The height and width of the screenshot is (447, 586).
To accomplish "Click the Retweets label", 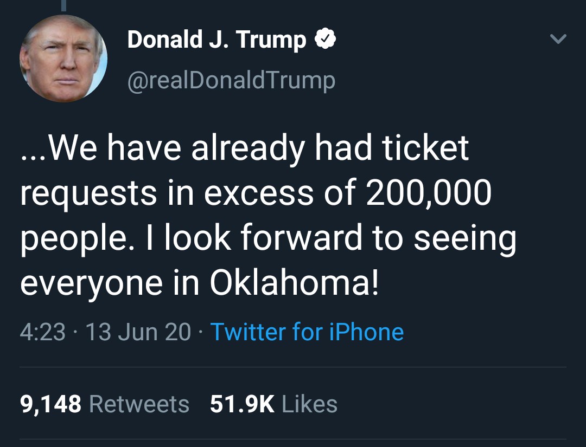I will tap(138, 404).
